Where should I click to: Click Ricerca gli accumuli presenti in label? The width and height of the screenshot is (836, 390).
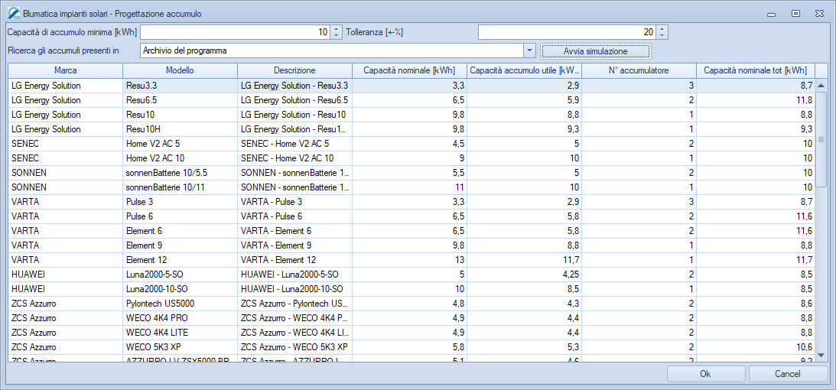coord(63,50)
